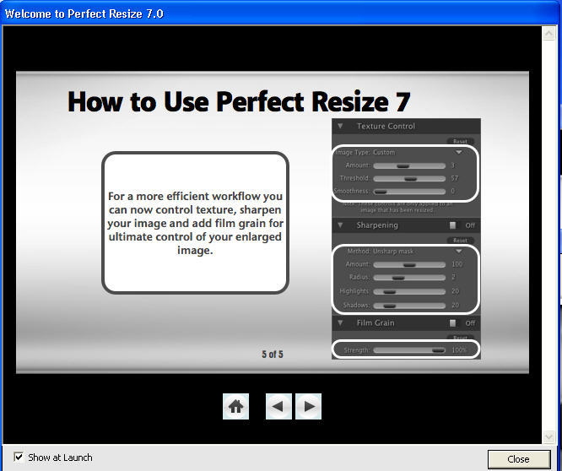The image size is (562, 471).
Task: Toggle the Show at Launch checkbox
Action: click(x=19, y=457)
